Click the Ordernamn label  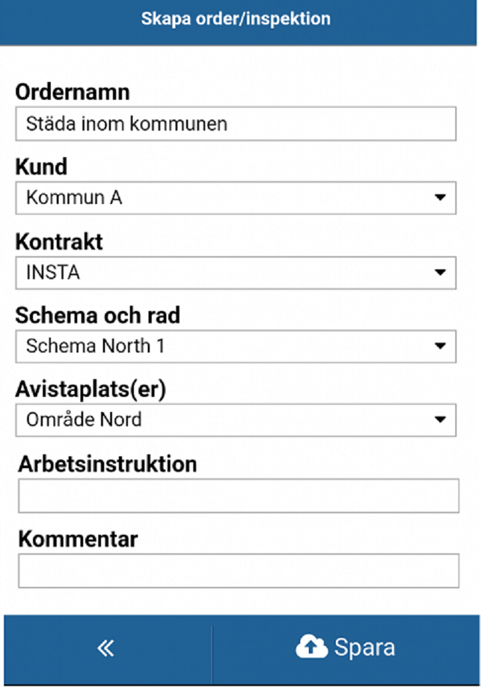73,92
